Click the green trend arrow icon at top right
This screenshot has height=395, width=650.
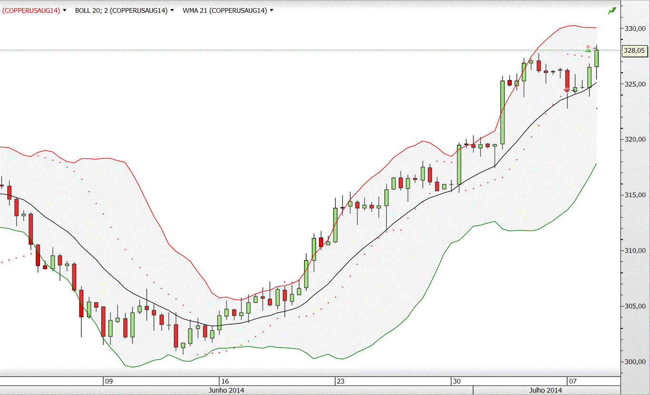(x=612, y=10)
